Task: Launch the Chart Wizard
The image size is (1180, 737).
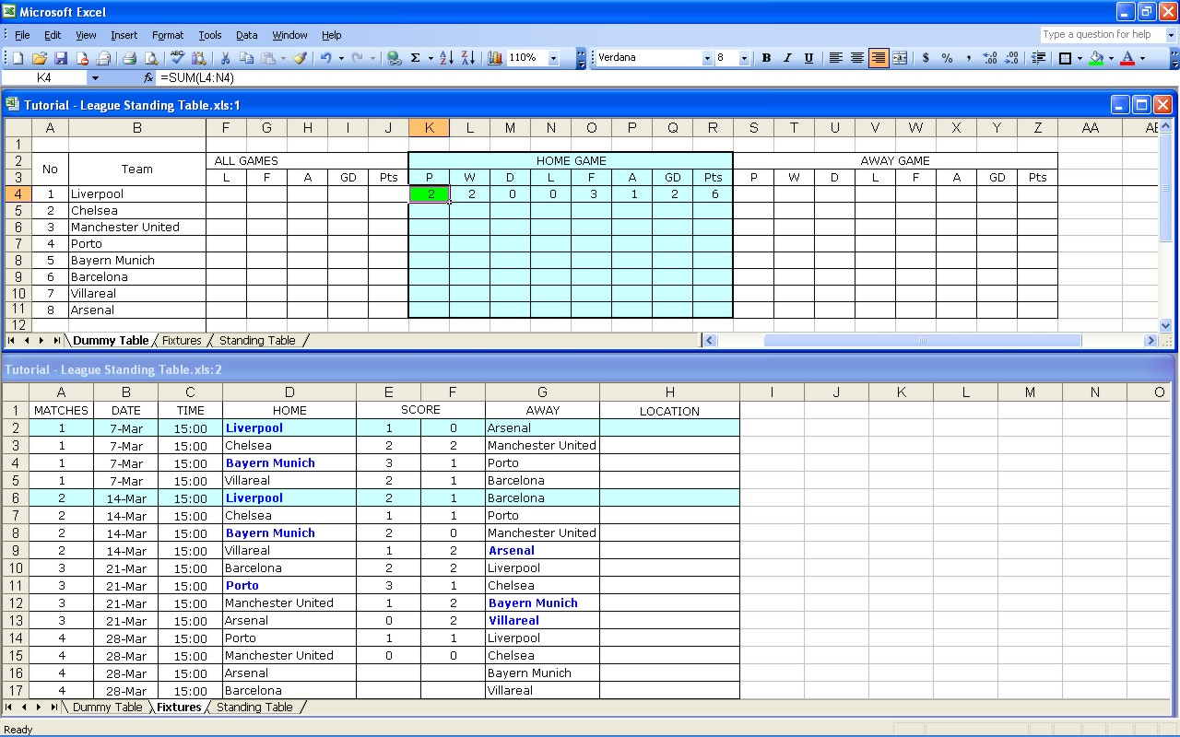Action: click(x=495, y=58)
